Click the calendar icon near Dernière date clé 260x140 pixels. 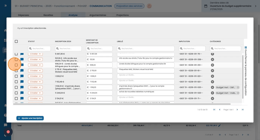(206, 6)
